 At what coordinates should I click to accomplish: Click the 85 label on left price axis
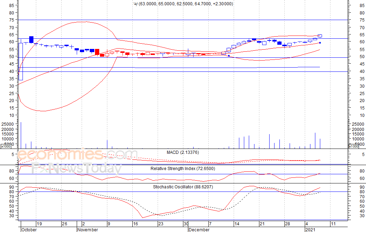[11, 5]
